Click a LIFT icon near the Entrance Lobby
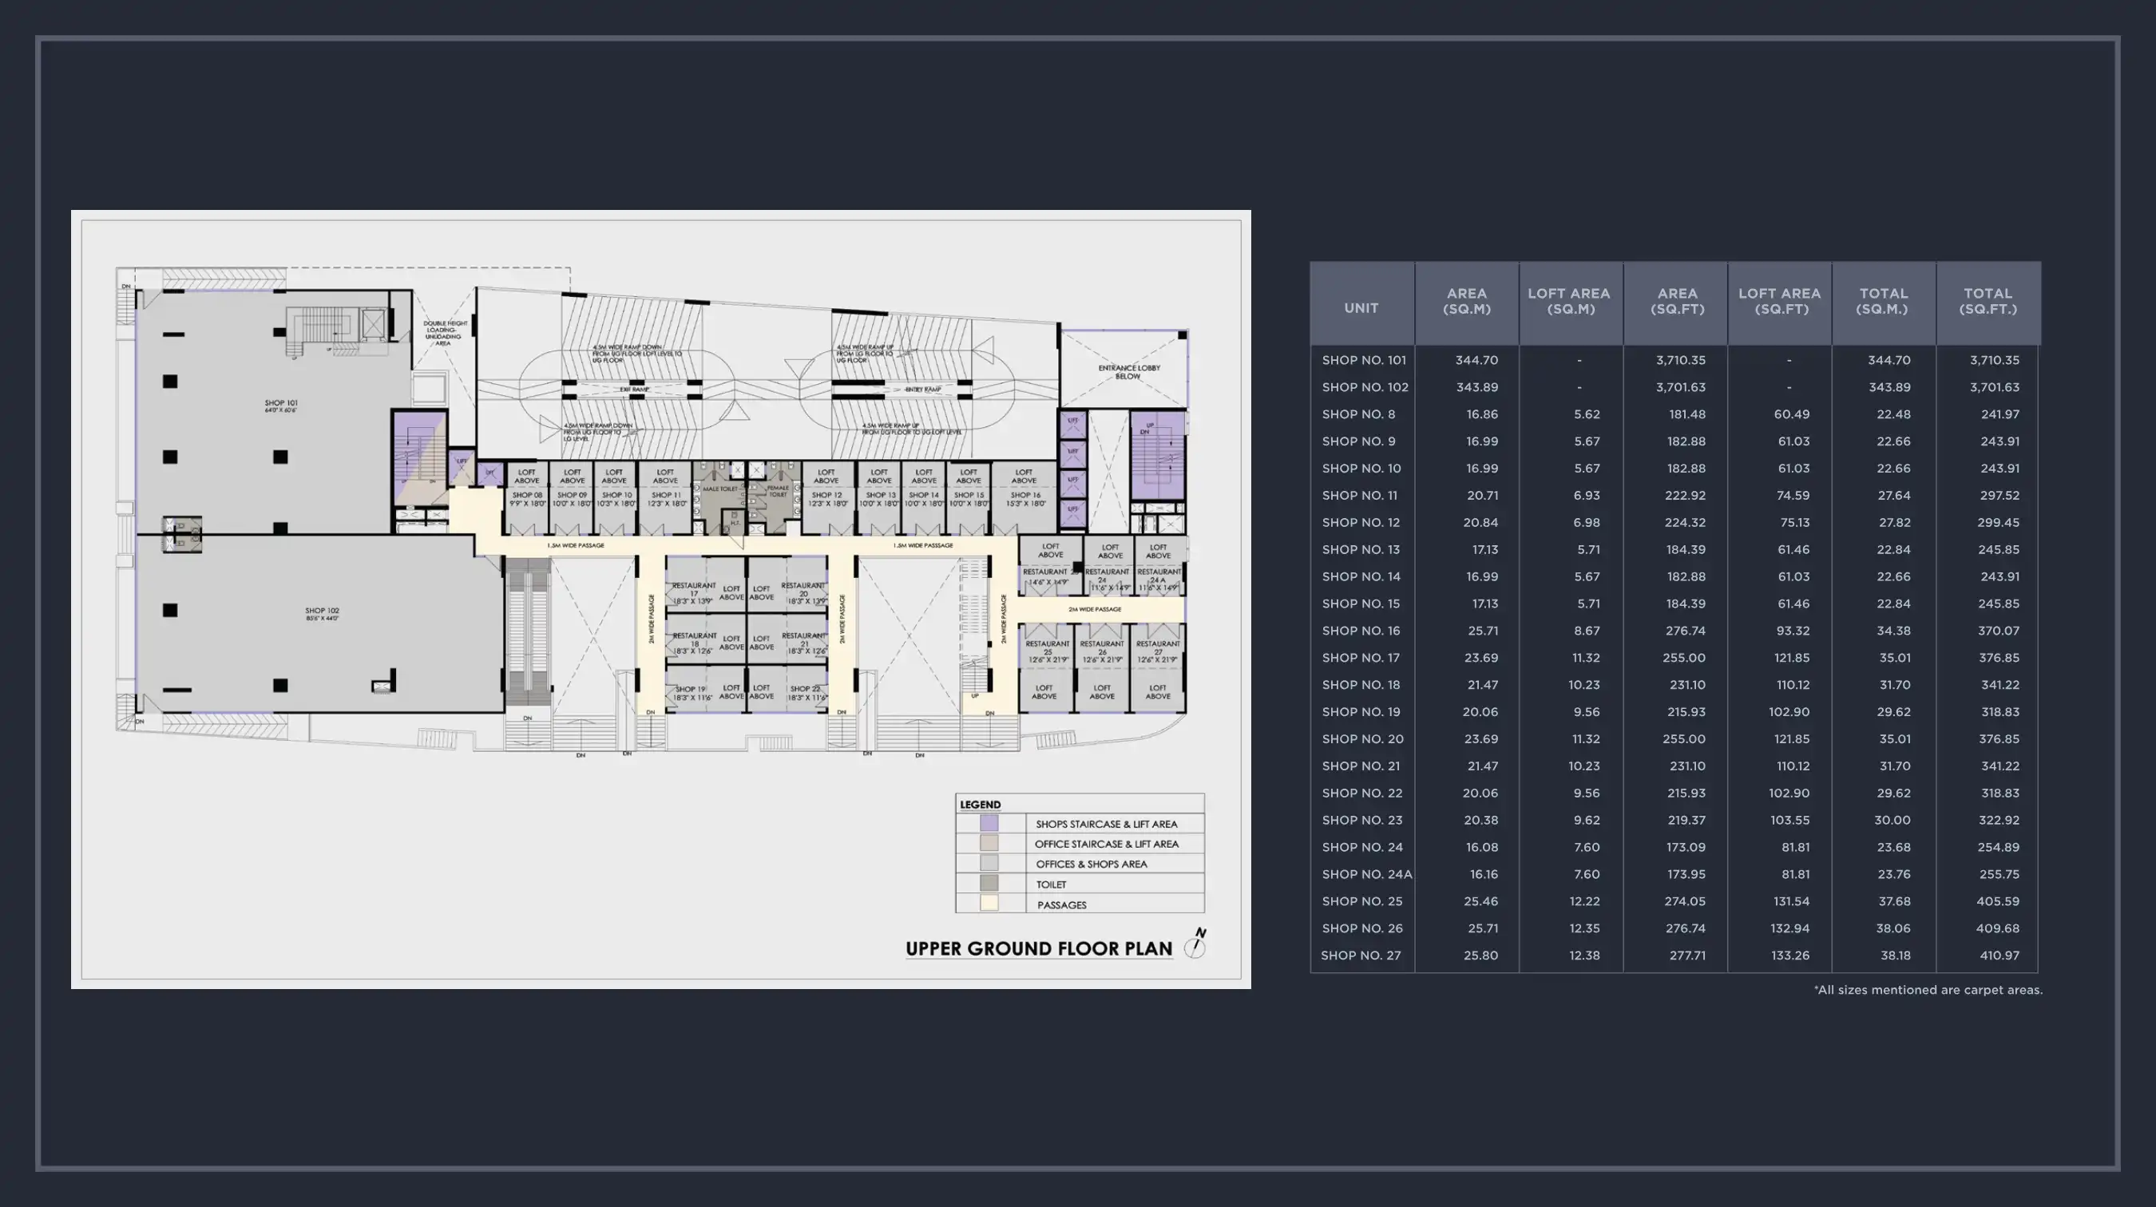This screenshot has height=1207, width=2156. (1074, 421)
